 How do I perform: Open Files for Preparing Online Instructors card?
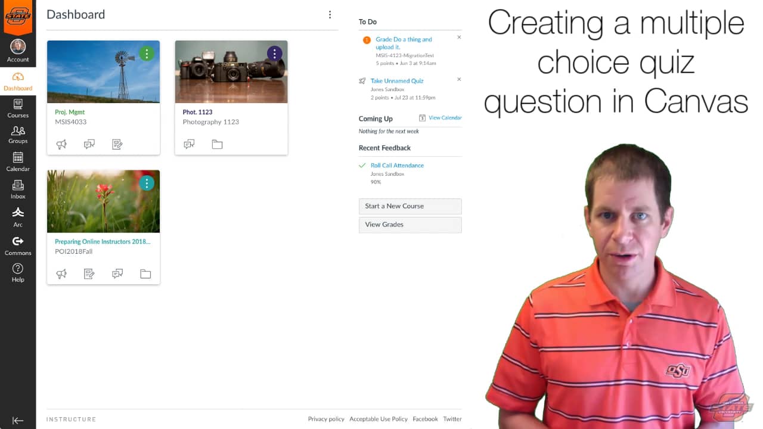pyautogui.click(x=145, y=274)
